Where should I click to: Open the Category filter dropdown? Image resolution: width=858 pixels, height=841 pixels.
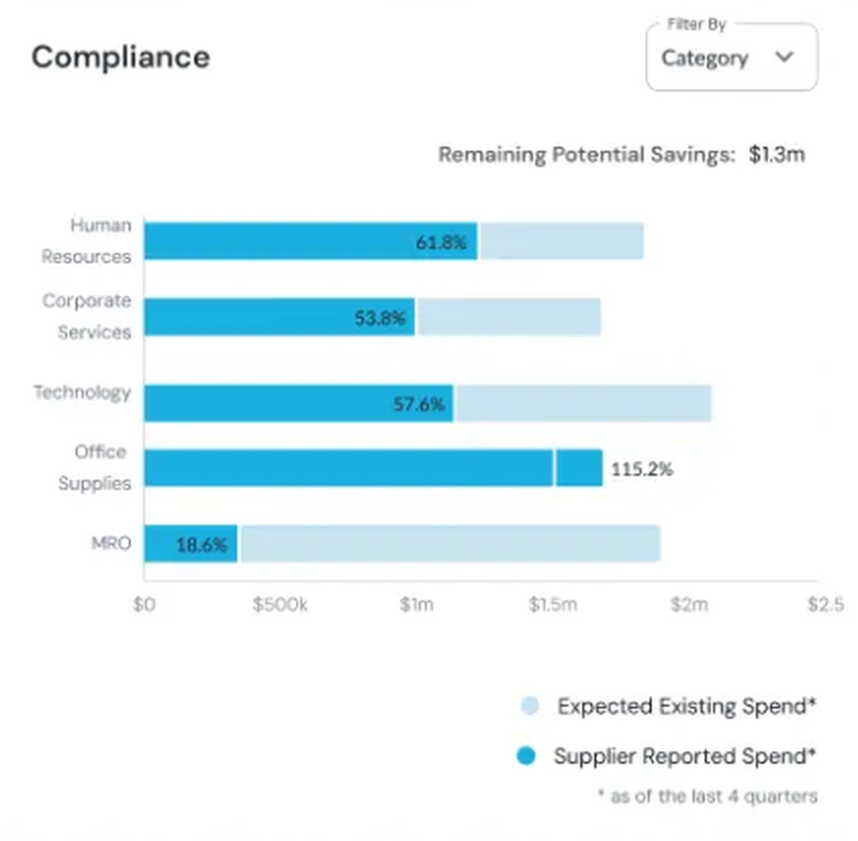pyautogui.click(x=730, y=58)
